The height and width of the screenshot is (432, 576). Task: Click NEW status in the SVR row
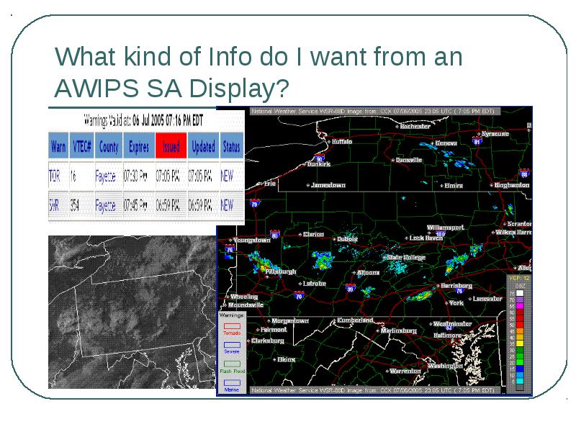pos(227,205)
